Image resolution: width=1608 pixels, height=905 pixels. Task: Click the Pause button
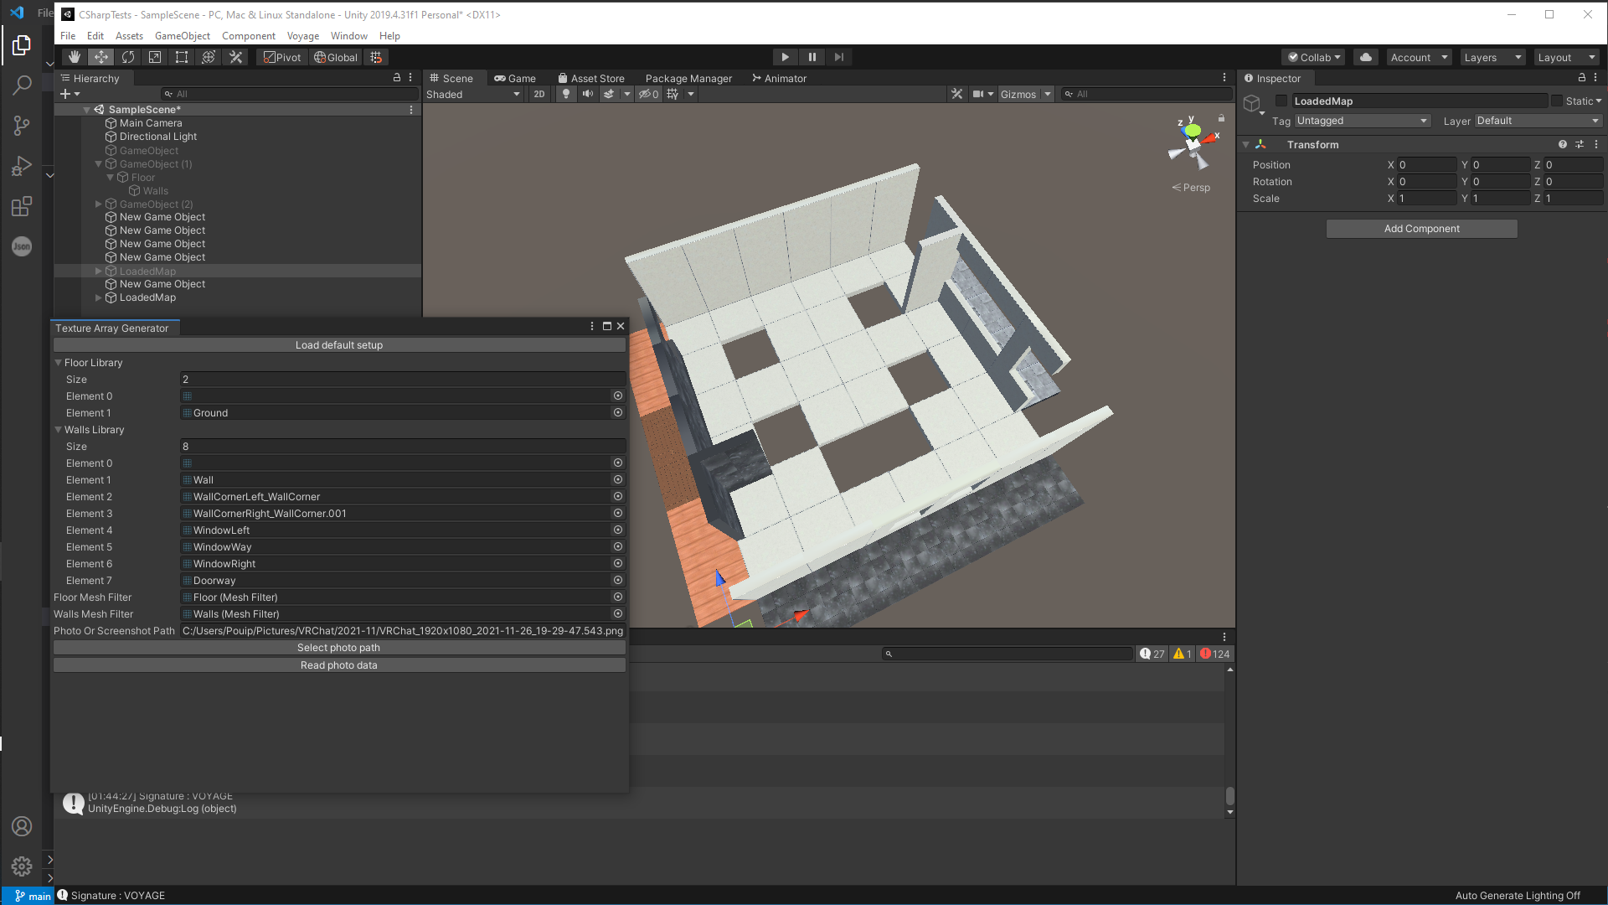(x=812, y=57)
